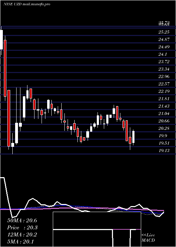Click the 24.87 price axis label
This screenshot has width=176, height=247.
pos(164,40)
